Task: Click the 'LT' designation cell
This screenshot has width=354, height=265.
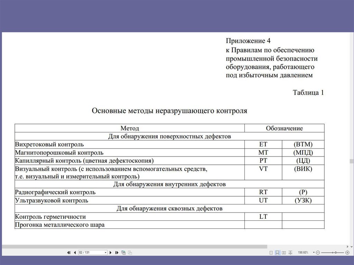Action: tap(263, 217)
